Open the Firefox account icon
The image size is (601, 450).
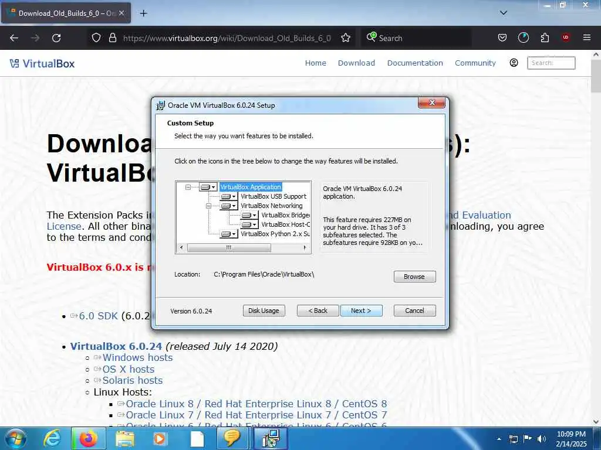(524, 38)
